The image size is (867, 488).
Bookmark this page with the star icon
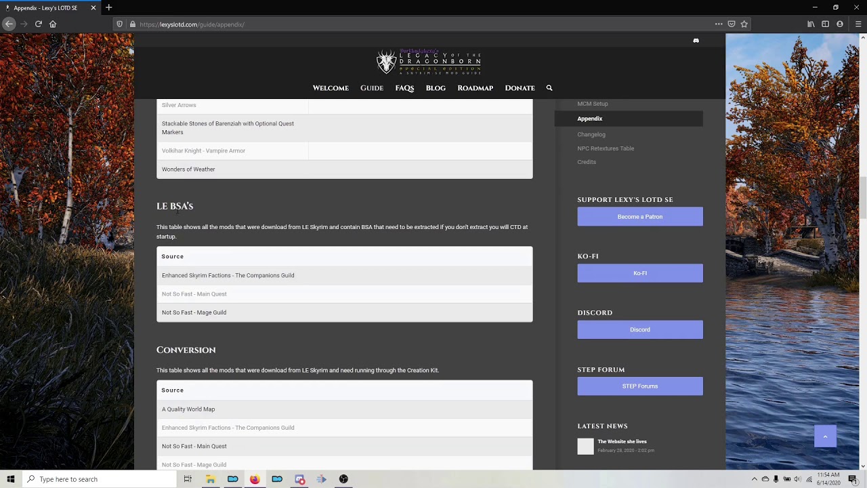pos(744,24)
